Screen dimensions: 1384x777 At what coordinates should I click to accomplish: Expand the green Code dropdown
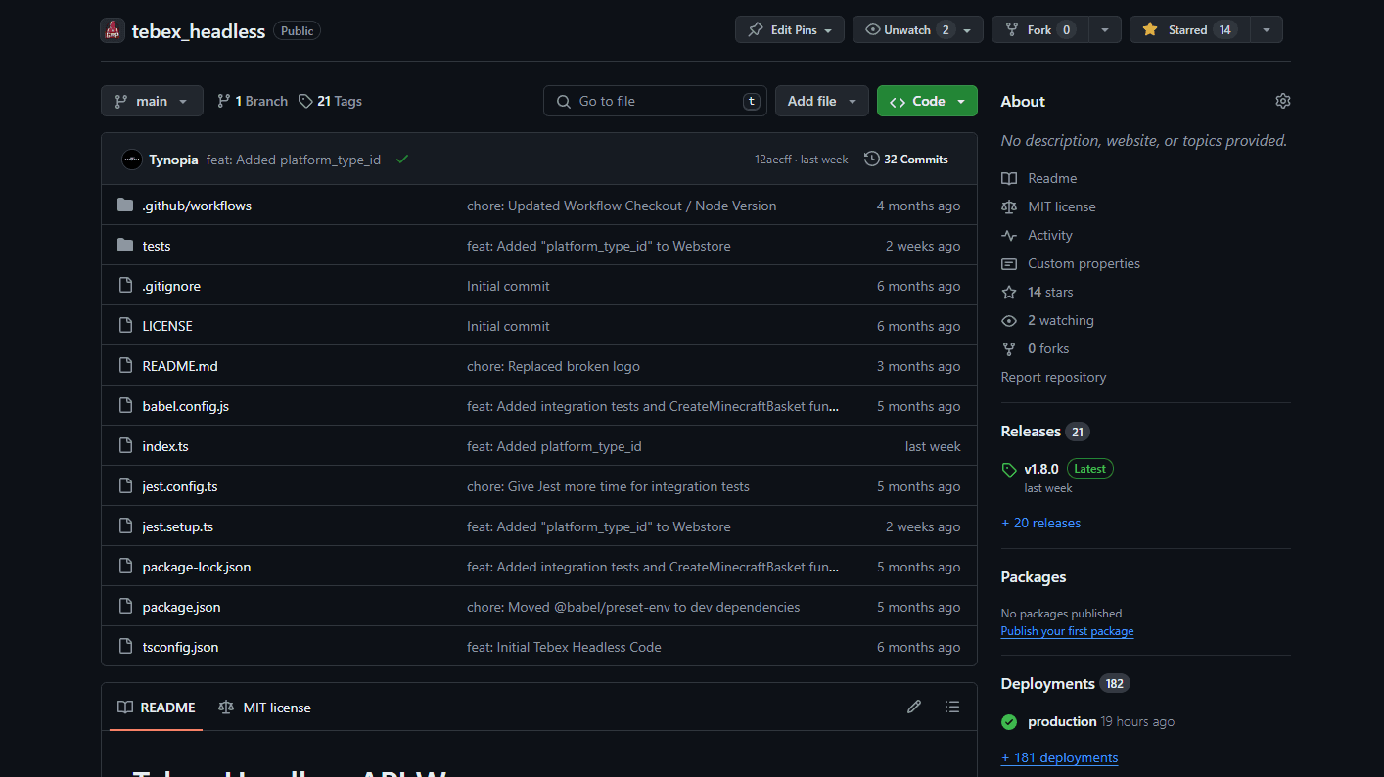click(927, 101)
